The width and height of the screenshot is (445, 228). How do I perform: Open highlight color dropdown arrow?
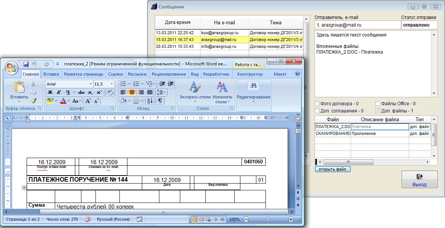tap(56, 101)
